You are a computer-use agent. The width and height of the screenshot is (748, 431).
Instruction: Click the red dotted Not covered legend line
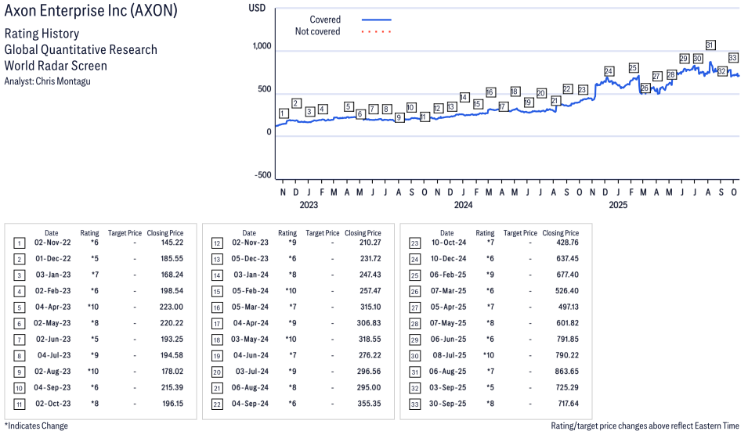376,32
